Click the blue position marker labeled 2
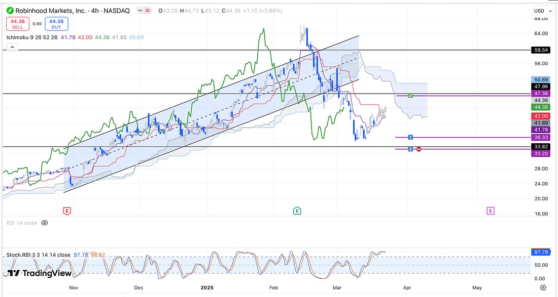Screen dimensions: 558x297 click(410, 149)
